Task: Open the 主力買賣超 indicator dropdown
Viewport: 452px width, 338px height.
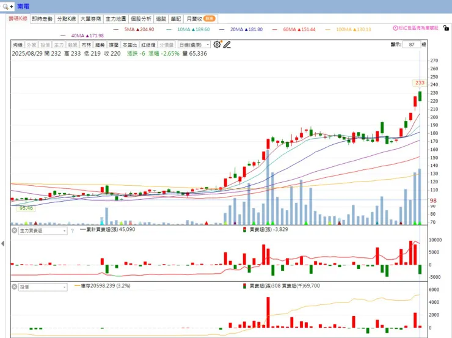Action: pyautogui.click(x=43, y=230)
